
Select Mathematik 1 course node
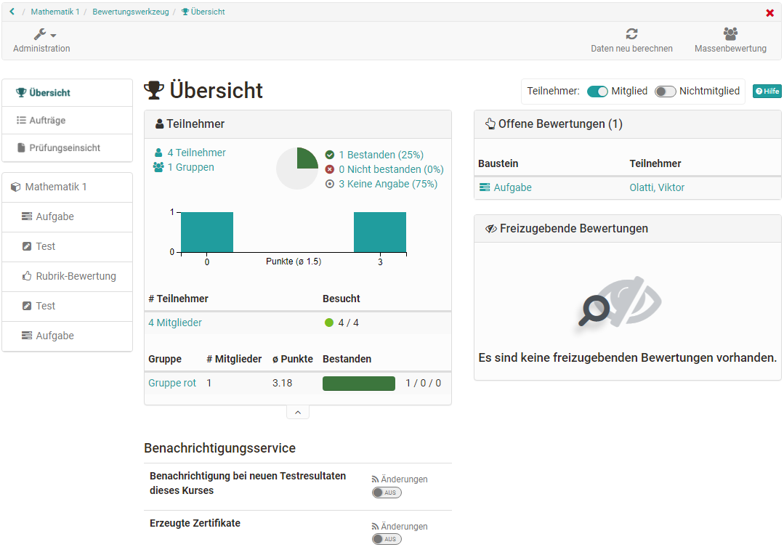[x=67, y=187]
